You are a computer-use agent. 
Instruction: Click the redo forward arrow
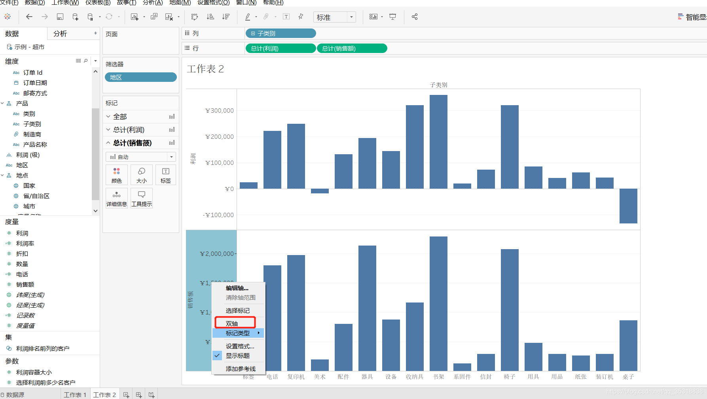click(x=45, y=17)
